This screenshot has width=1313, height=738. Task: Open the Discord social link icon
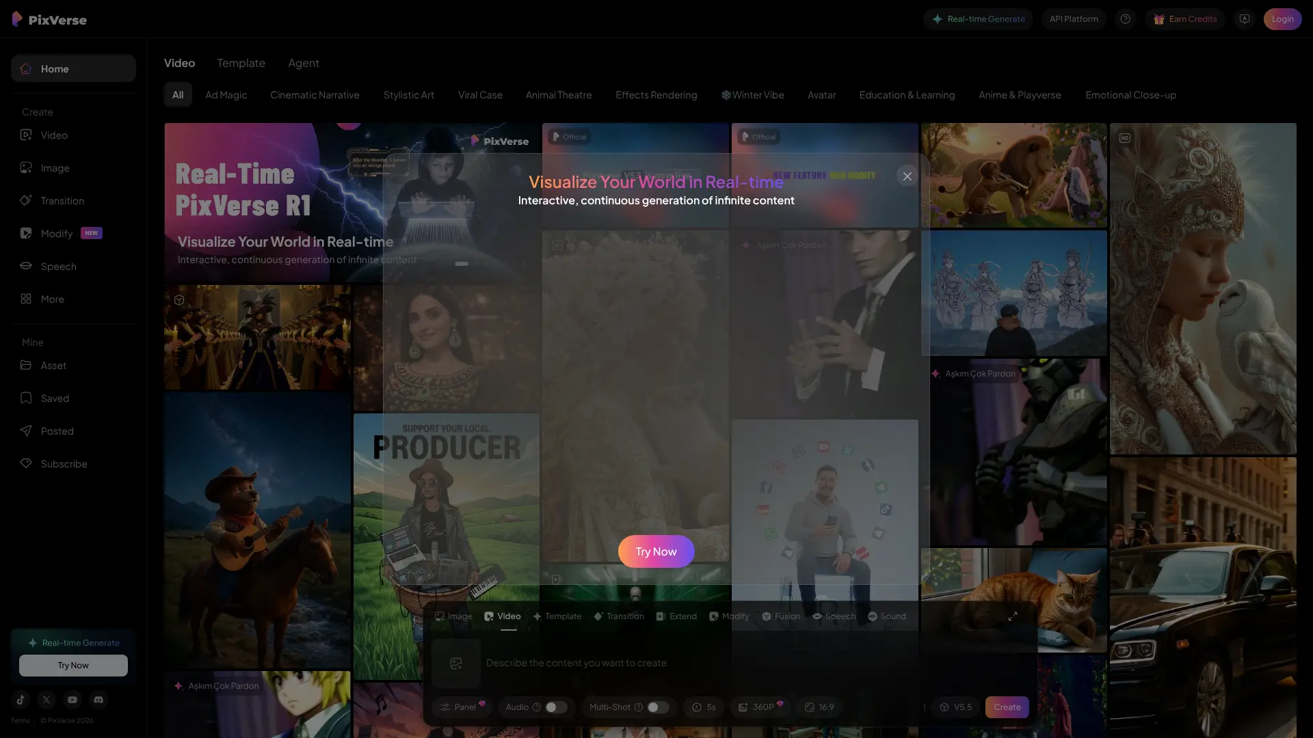coord(98,699)
